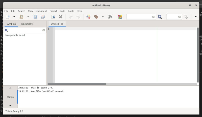Viewport: 202px width, 117px height.
Task: Compile the current file icon
Action: tap(88, 17)
